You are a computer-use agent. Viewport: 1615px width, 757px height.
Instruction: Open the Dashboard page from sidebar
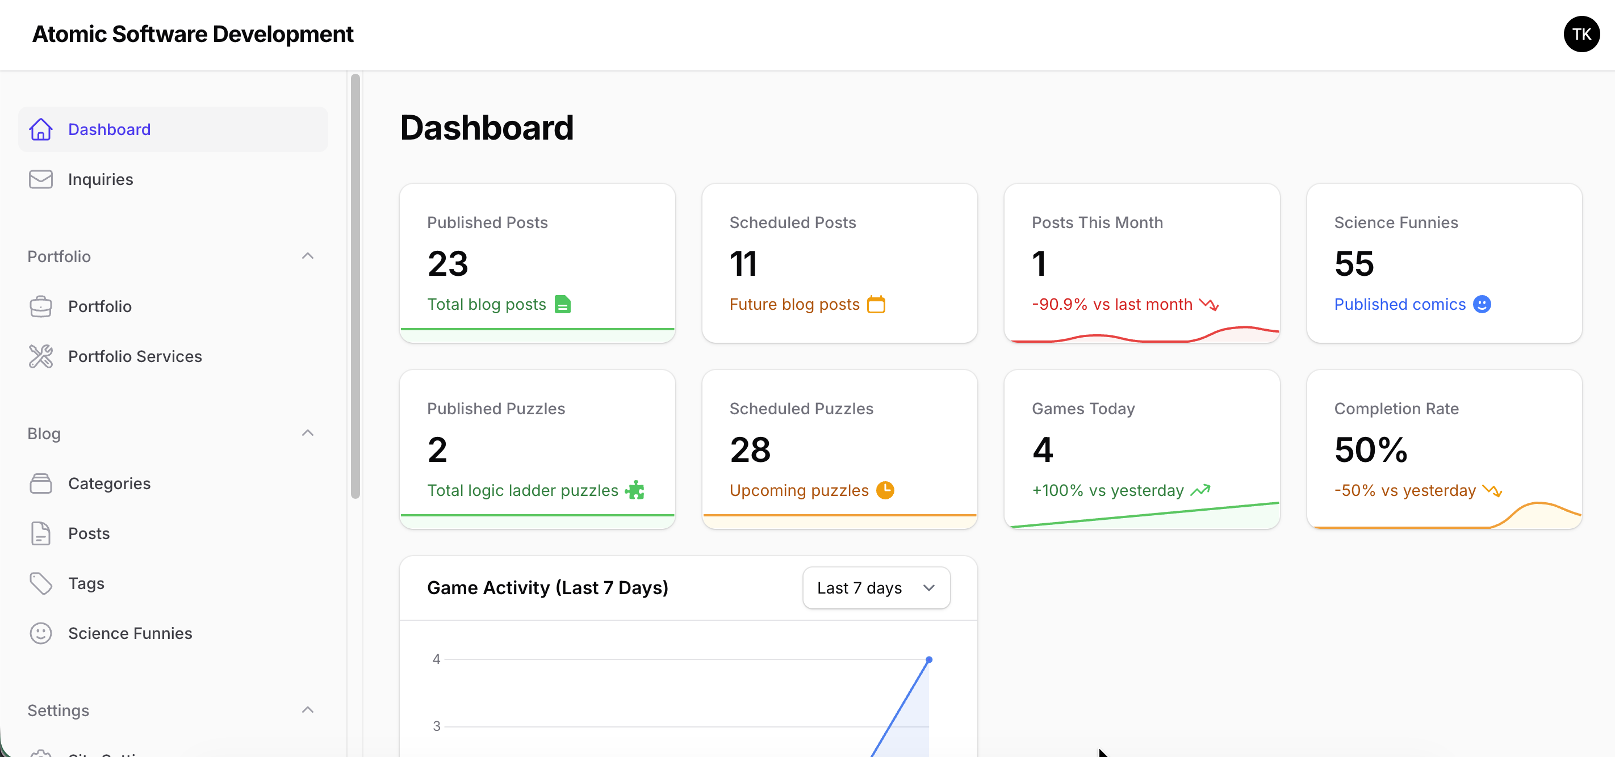coord(109,129)
